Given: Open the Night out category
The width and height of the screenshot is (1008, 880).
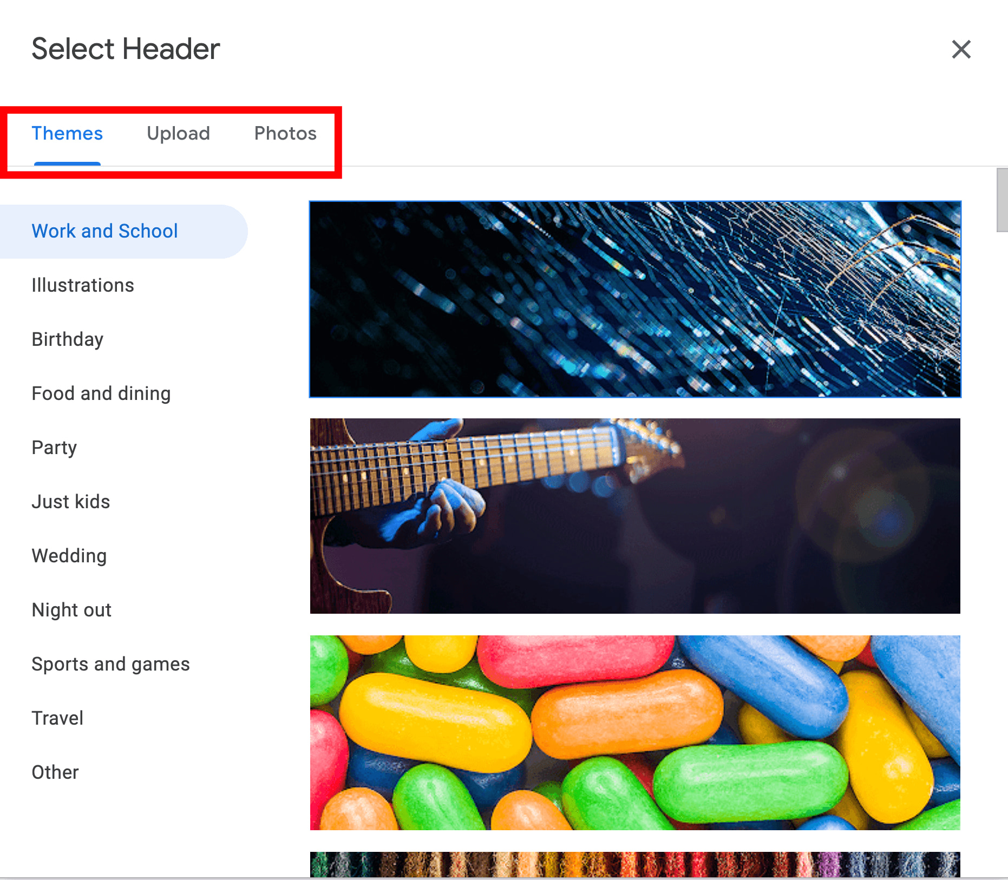Looking at the screenshot, I should tap(71, 609).
